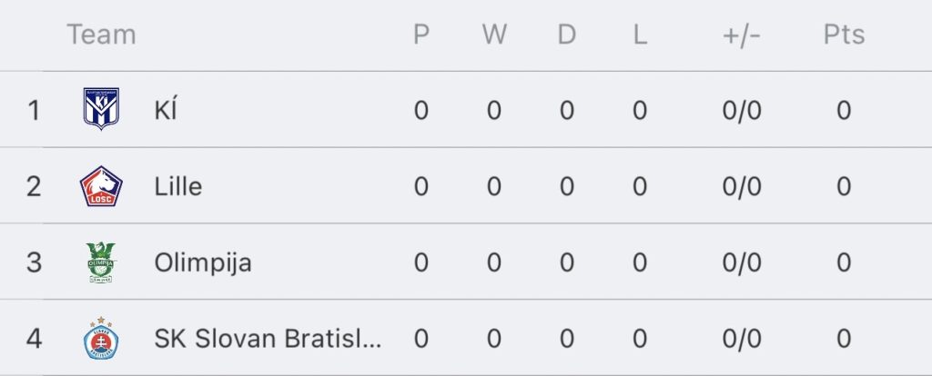Click the Olimpija green dragon crest
The image size is (932, 376).
point(100,262)
